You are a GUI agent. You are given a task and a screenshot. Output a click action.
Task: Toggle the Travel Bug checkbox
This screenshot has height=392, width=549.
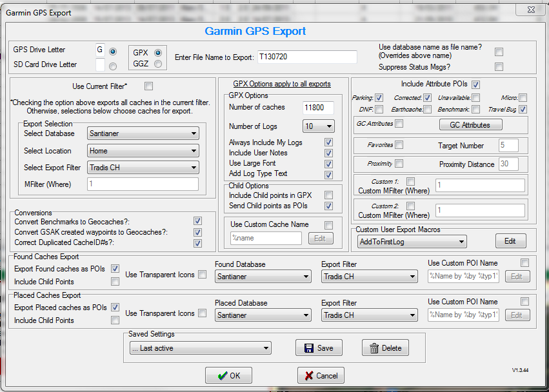tap(523, 109)
